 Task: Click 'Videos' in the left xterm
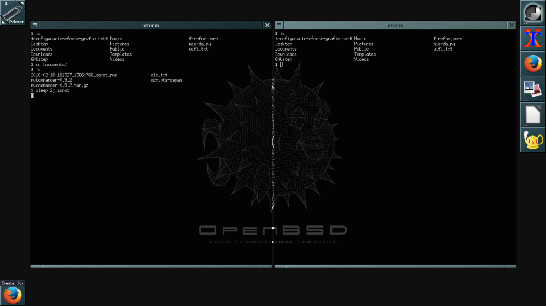(x=117, y=59)
